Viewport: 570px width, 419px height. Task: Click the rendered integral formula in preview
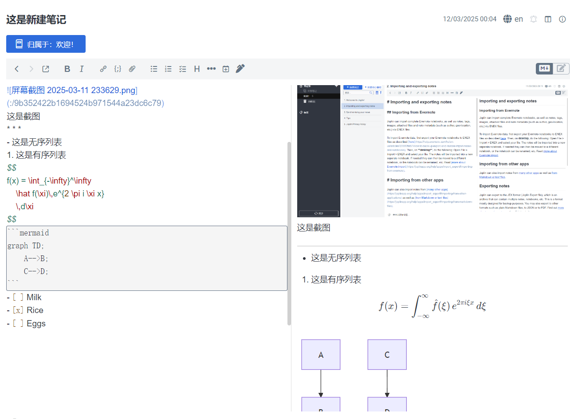pos(432,306)
